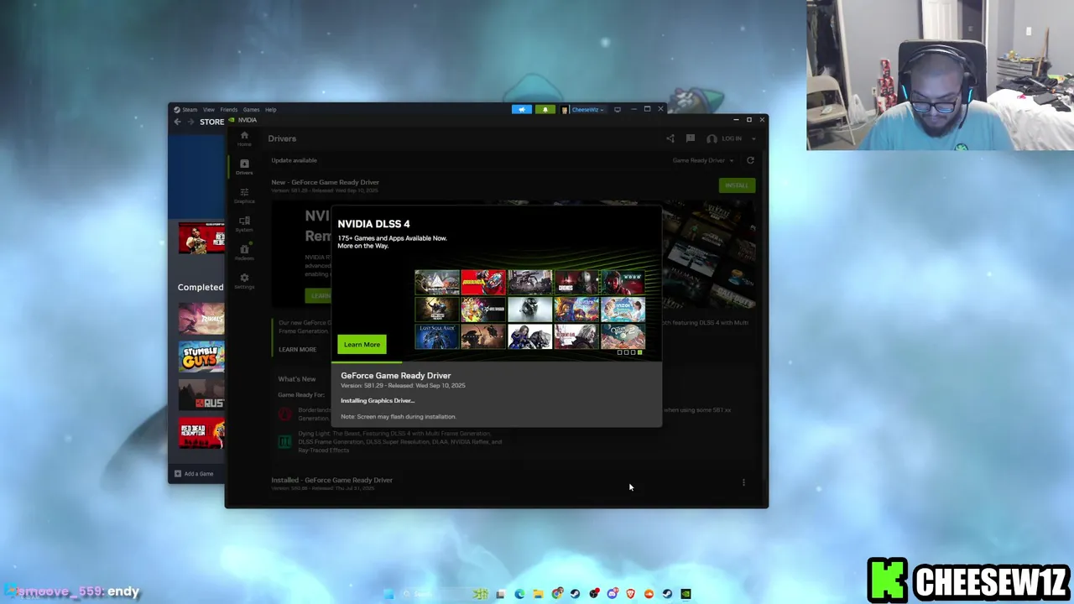Open the feedback icon in NVIDIA header
Screen dimensions: 1074x604
click(690, 138)
